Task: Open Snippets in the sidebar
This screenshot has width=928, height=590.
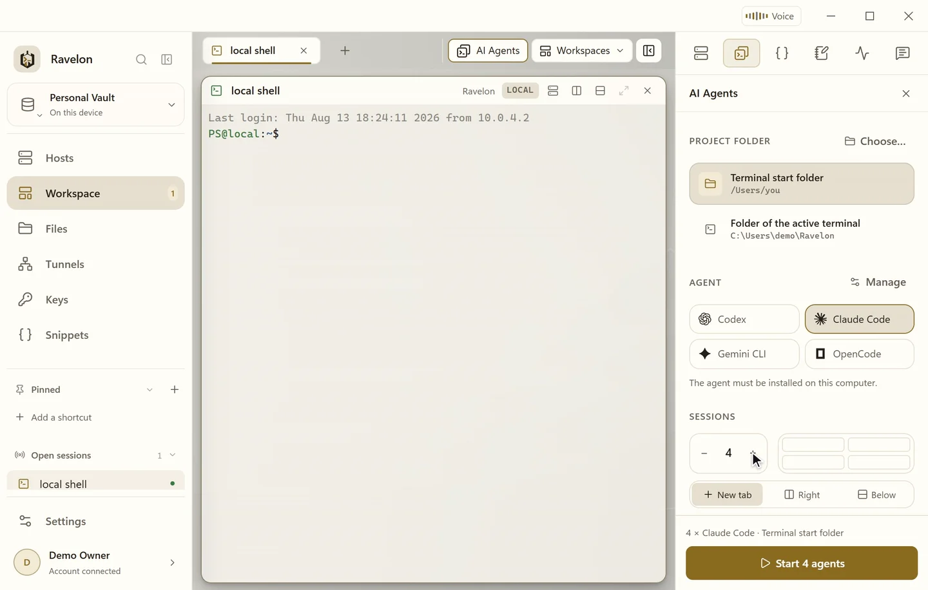Action: [x=95, y=335]
